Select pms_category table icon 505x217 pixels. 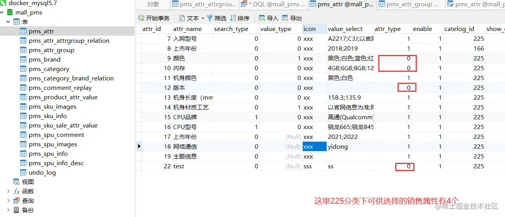(23, 69)
